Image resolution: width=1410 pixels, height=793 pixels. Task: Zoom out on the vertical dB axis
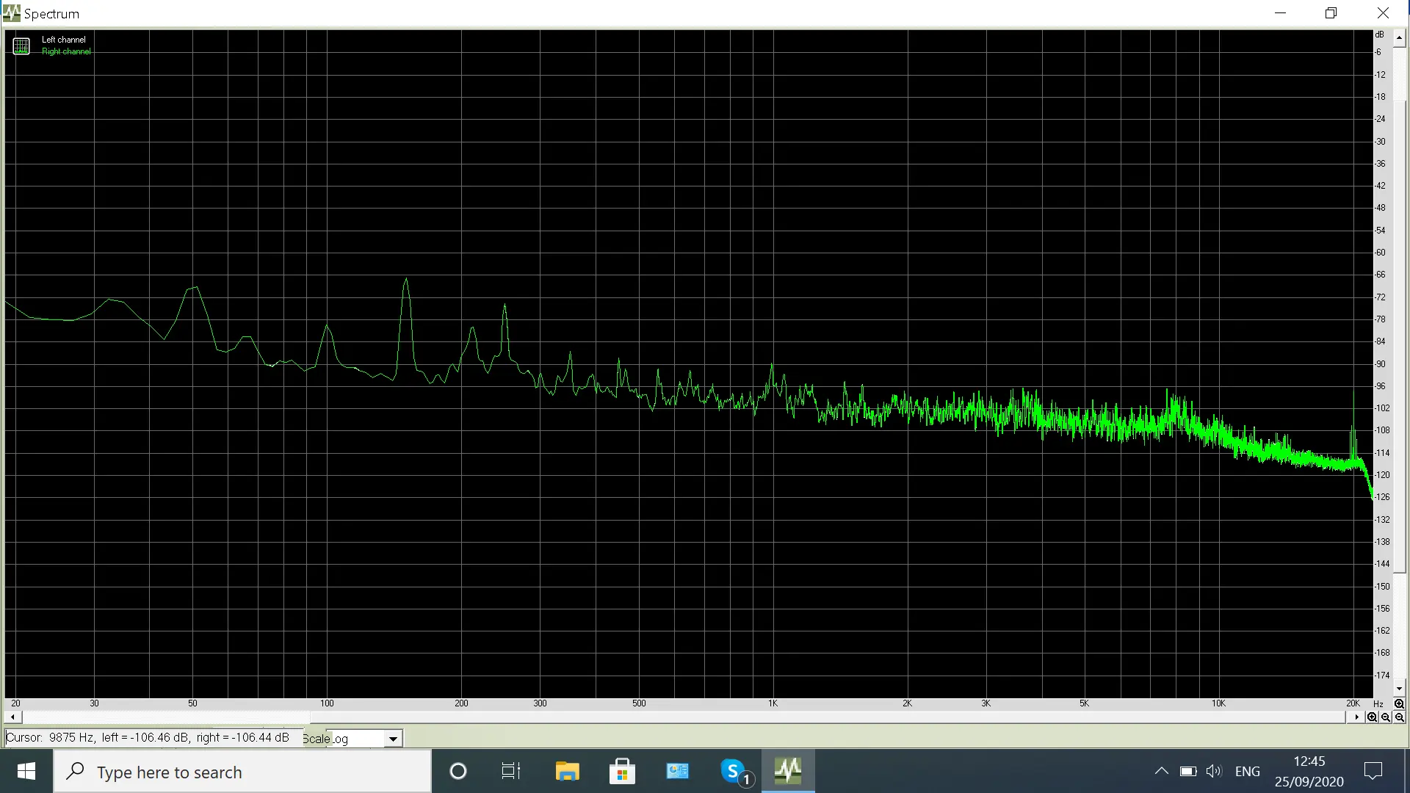tap(1399, 717)
